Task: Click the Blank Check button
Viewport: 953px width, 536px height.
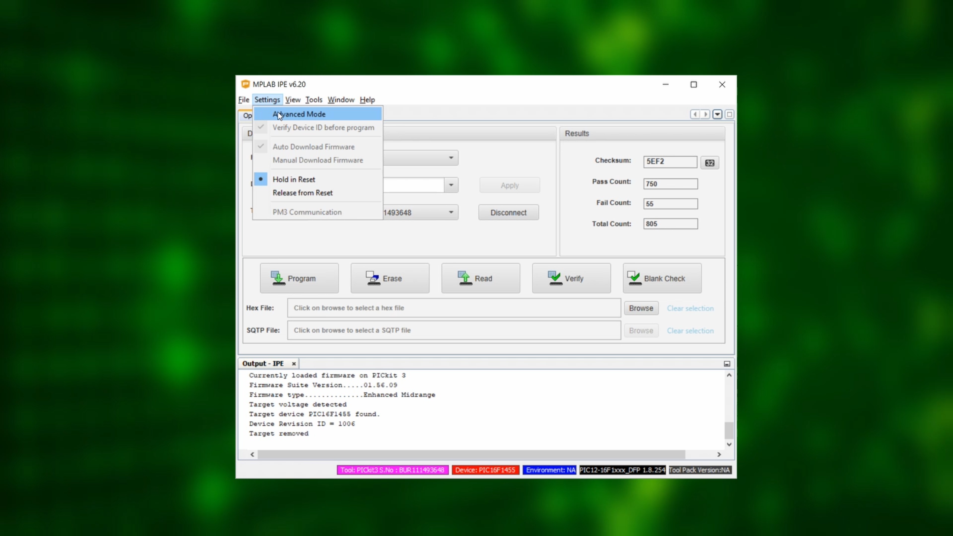Action: 662,278
